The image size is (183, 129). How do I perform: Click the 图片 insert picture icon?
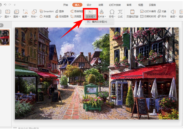(x=7, y=12)
